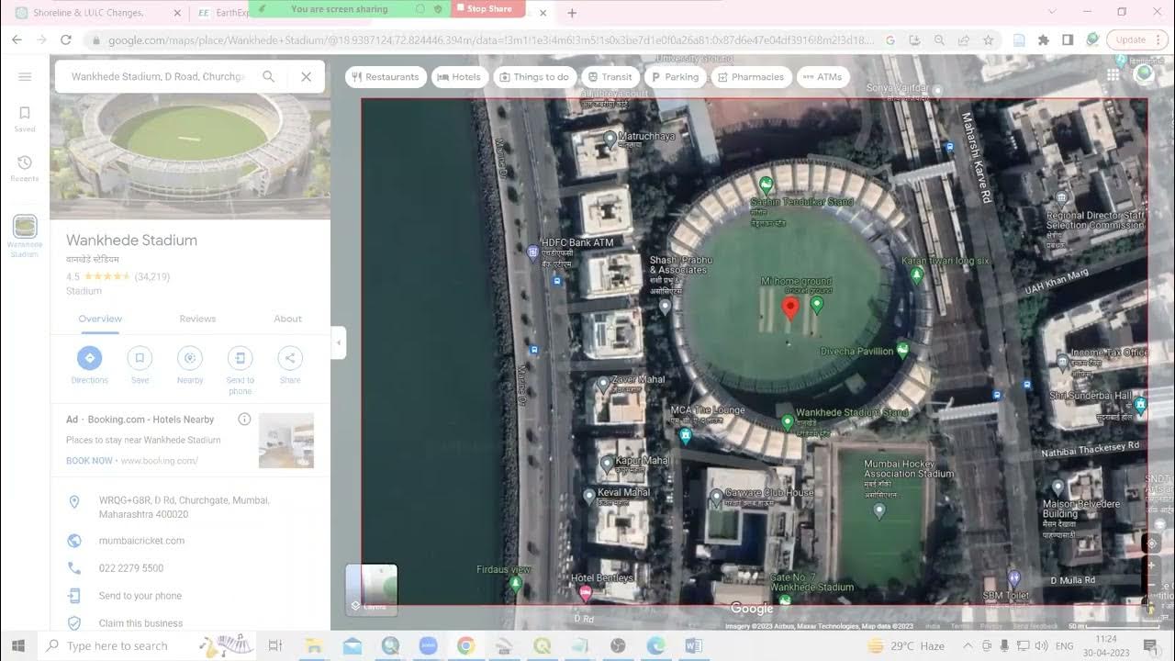Click the ad info icon beside Booking.com
The height and width of the screenshot is (661, 1175).
(244, 420)
